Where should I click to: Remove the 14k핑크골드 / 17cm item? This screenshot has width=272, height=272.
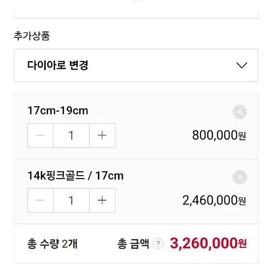240,177
